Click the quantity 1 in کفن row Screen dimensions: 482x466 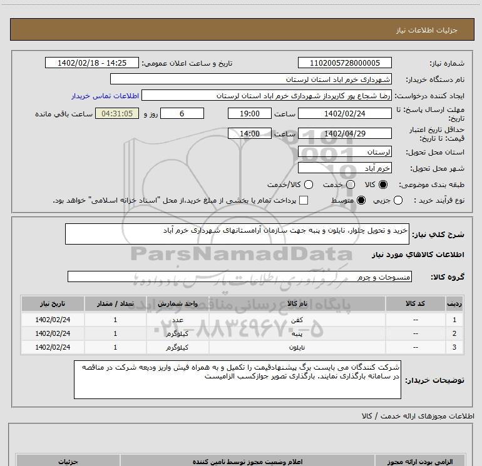point(115,320)
